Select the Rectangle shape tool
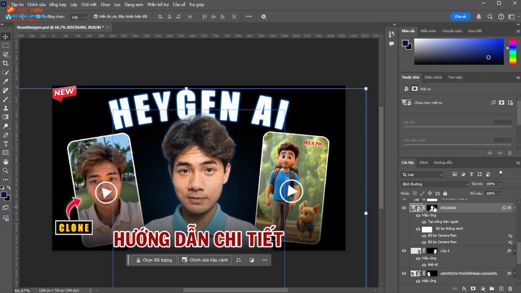This screenshot has height=293, width=521. click(x=6, y=153)
